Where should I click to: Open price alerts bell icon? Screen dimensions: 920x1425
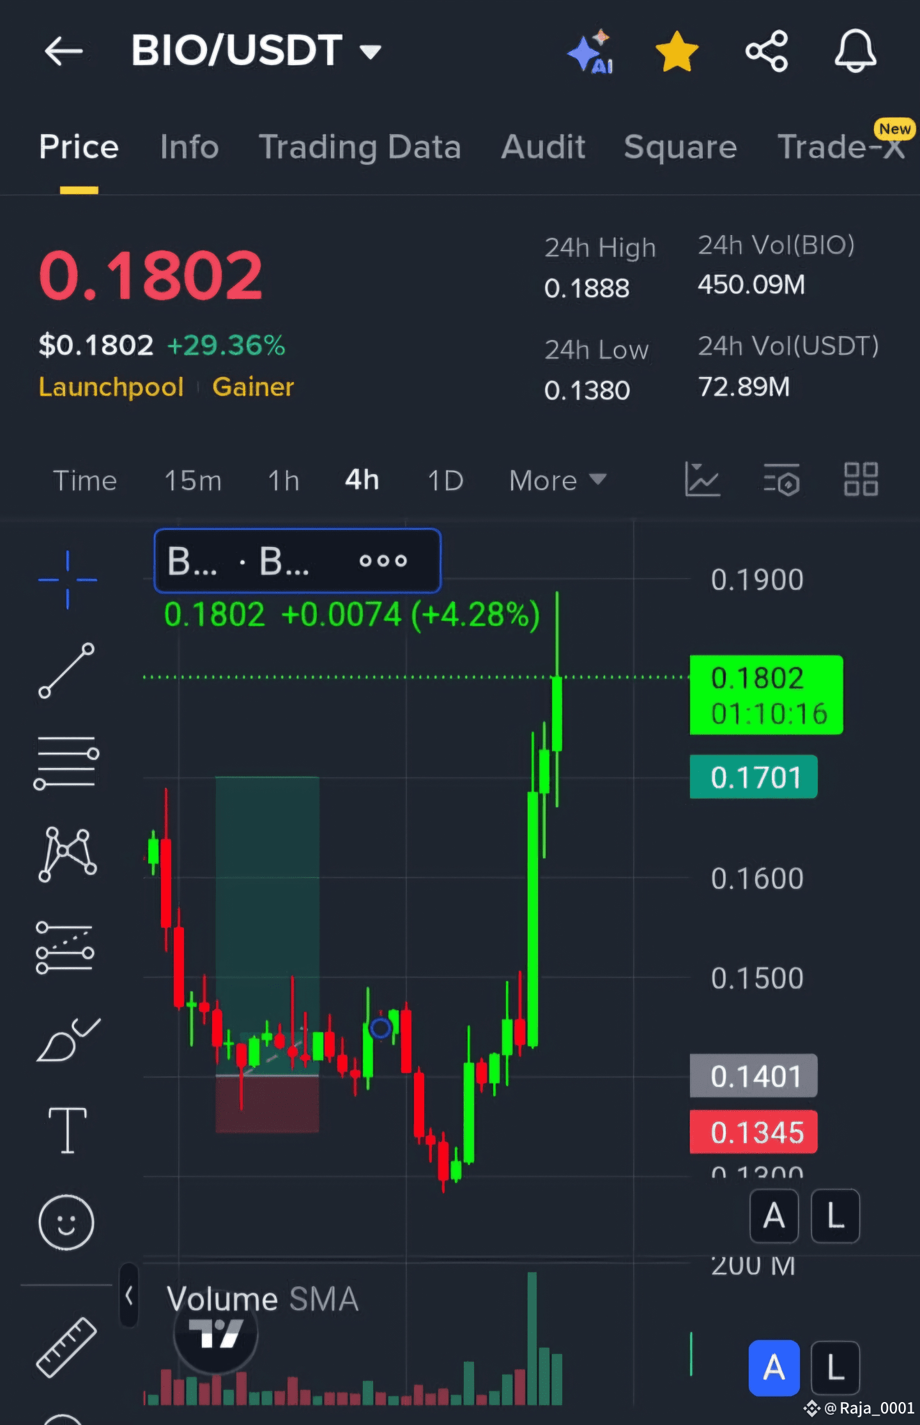[855, 51]
